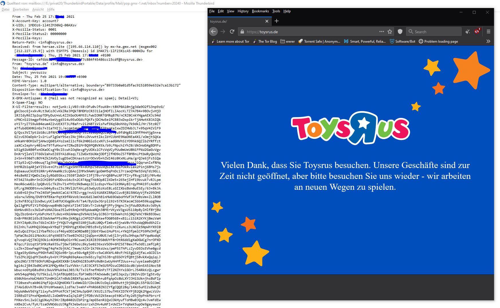
Task: Click the Thunderbird app icon in title bar
Action: coord(3,3)
